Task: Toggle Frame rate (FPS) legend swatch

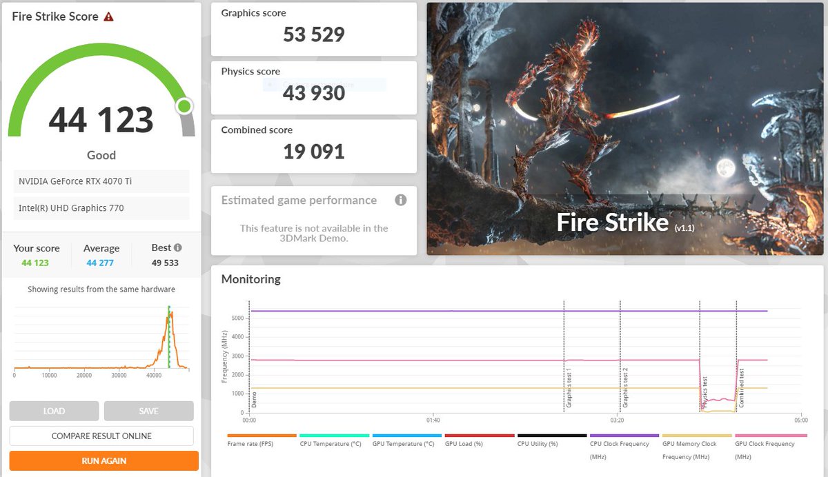Action: (x=262, y=436)
